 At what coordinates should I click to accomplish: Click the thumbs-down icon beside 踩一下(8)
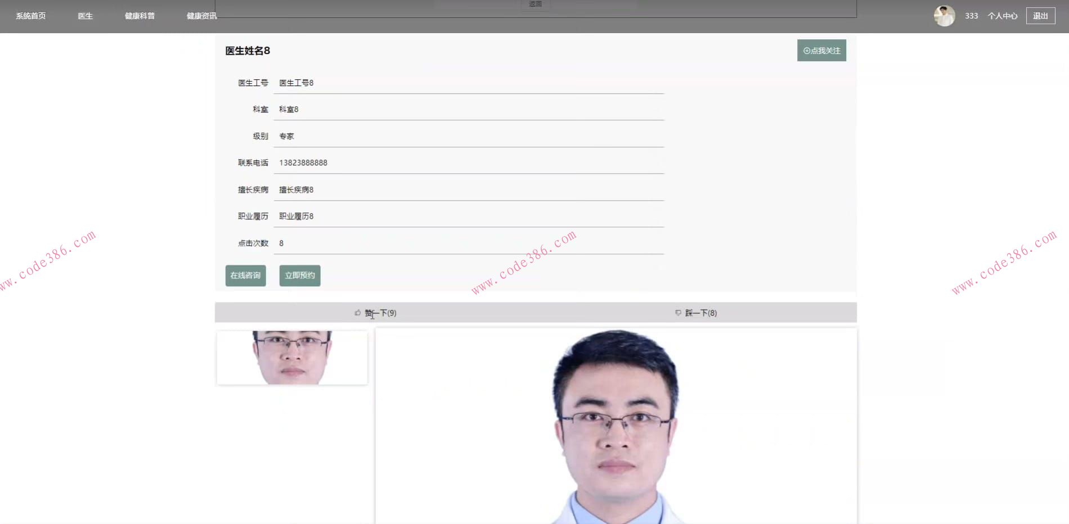(678, 313)
